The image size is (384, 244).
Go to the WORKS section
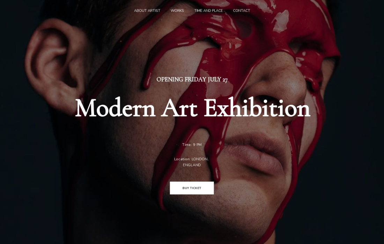[177, 10]
